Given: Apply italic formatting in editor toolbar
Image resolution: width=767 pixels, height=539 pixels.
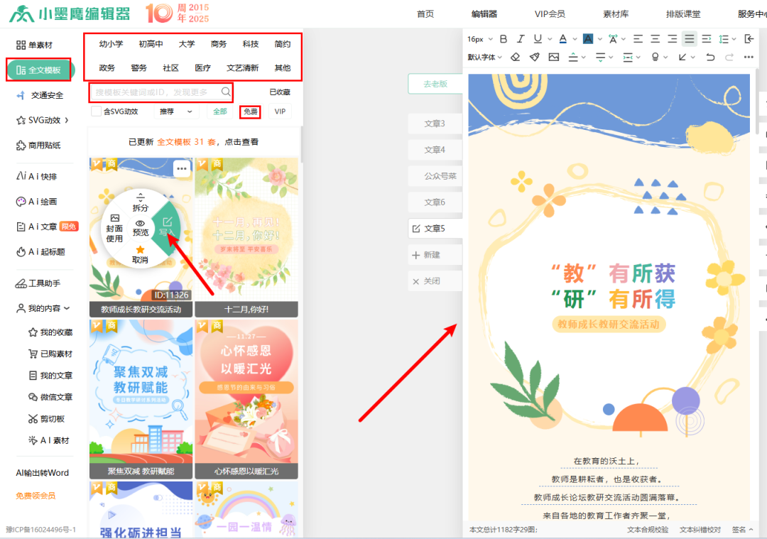Looking at the screenshot, I should tap(521, 39).
